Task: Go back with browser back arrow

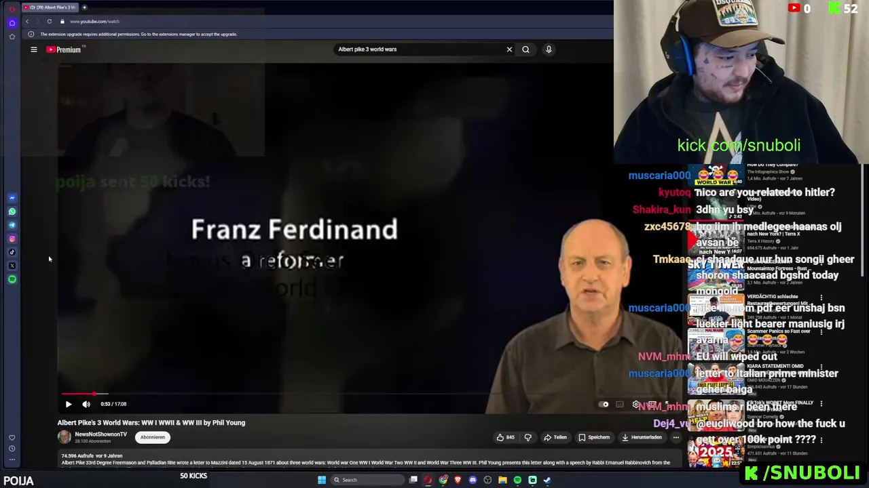Action: pos(27,22)
